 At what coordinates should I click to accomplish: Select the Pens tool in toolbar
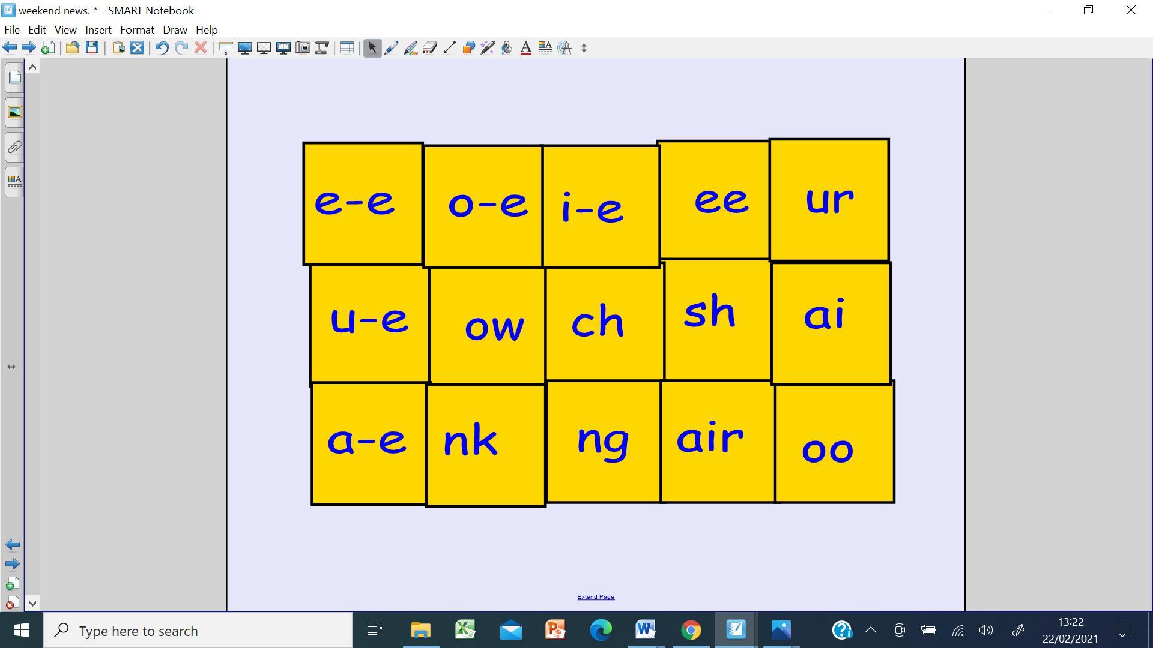pyautogui.click(x=392, y=48)
